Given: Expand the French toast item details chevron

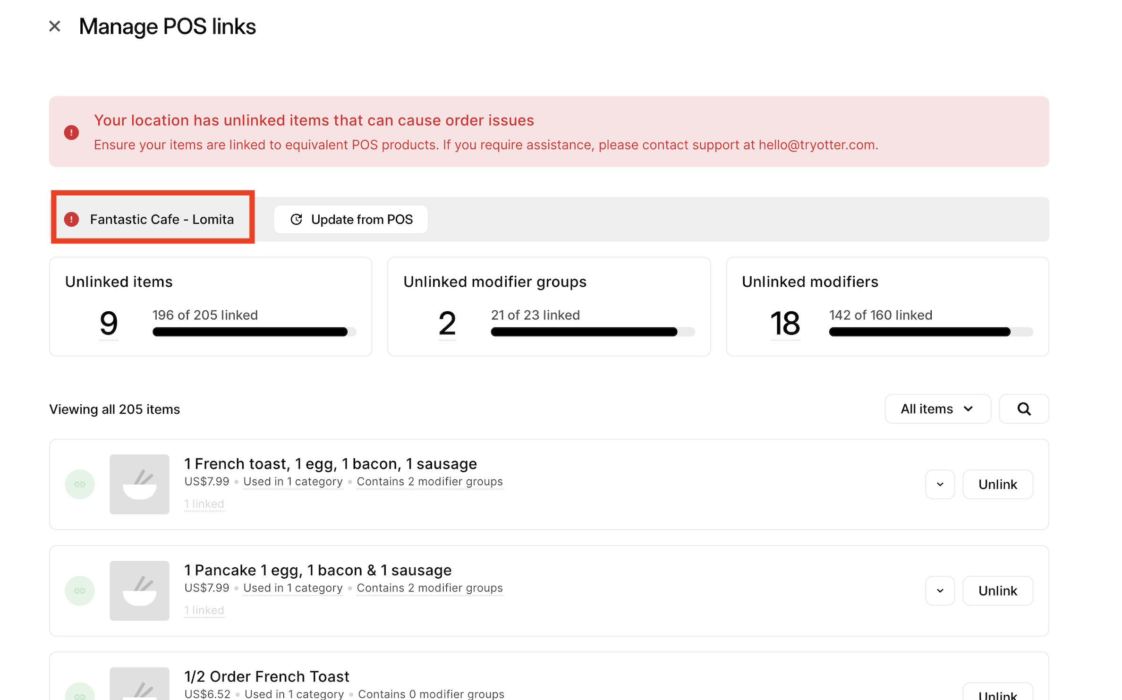Looking at the screenshot, I should [940, 484].
